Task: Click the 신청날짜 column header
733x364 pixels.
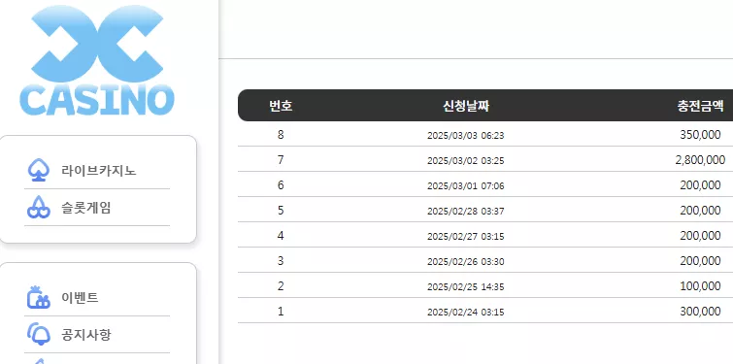Action: 466,106
